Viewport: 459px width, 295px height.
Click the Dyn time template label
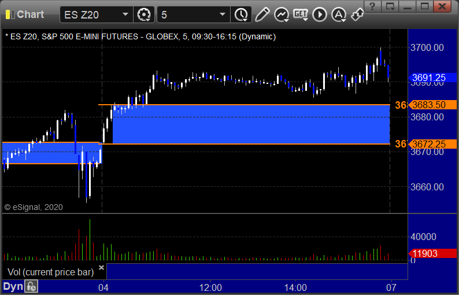tap(13, 286)
